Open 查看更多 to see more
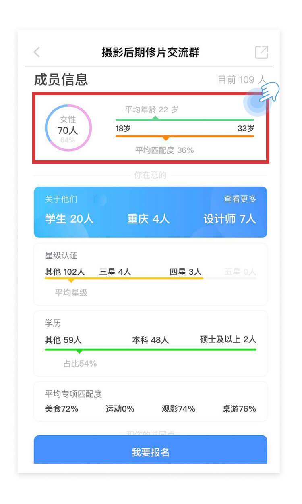This screenshot has width=302, height=504. pyautogui.click(x=240, y=199)
